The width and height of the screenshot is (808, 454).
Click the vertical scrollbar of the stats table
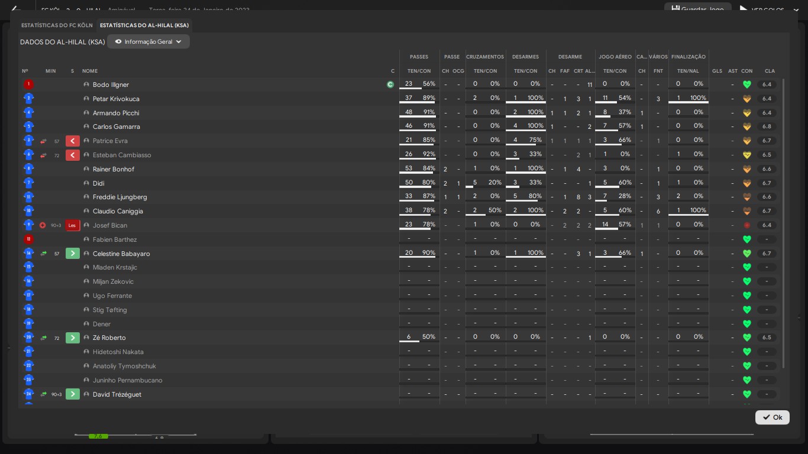(x=784, y=223)
